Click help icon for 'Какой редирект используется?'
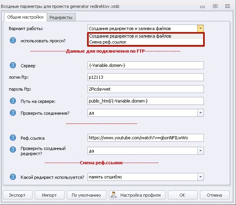Screen dimensions: 236x205 tap(13, 177)
